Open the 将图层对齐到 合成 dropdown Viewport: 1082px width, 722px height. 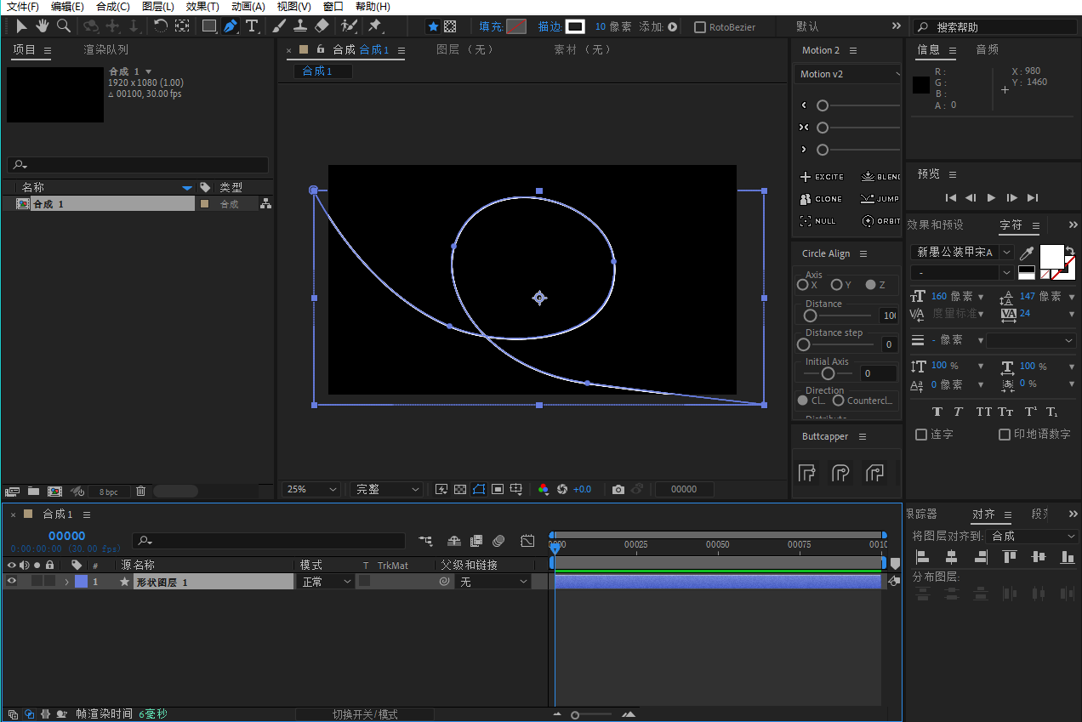[1034, 536]
